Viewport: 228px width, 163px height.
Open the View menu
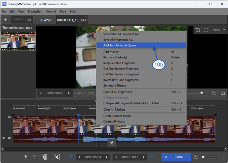pos(21,12)
